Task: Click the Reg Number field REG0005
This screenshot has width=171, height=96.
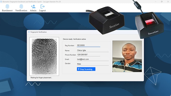Action: pyautogui.click(x=88, y=45)
